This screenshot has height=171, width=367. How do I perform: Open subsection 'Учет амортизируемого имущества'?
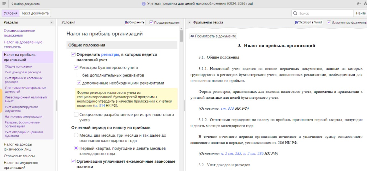(21, 109)
